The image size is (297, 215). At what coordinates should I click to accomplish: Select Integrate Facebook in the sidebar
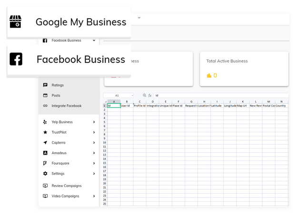(67, 106)
